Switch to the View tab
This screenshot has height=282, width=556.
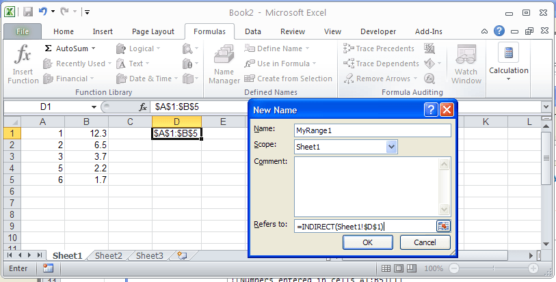pos(332,31)
